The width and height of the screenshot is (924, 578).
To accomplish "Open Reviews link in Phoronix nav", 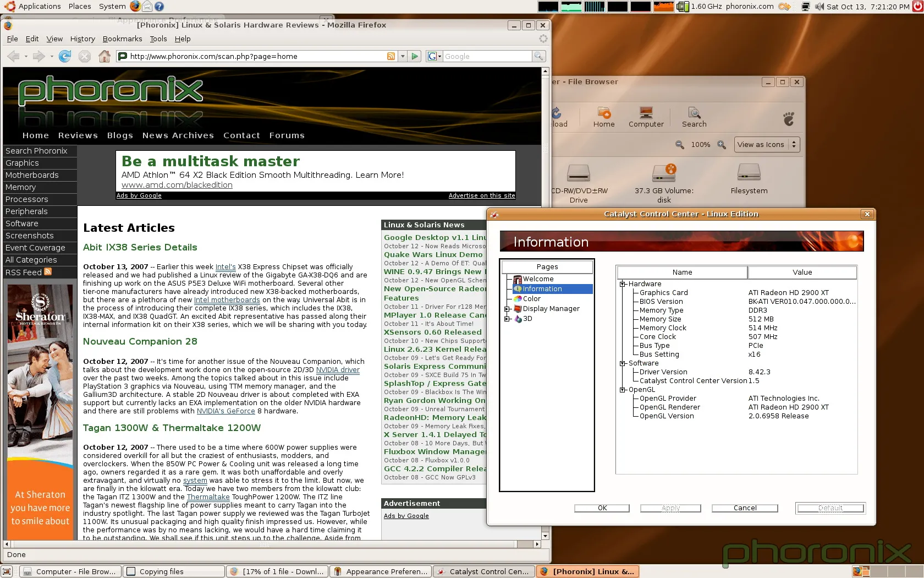I will 78,135.
